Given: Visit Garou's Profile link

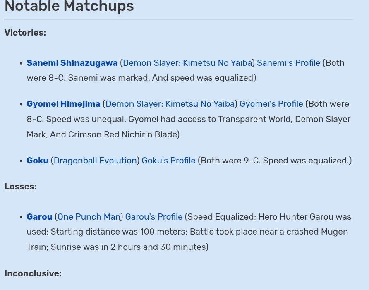Looking at the screenshot, I should click(x=153, y=217).
